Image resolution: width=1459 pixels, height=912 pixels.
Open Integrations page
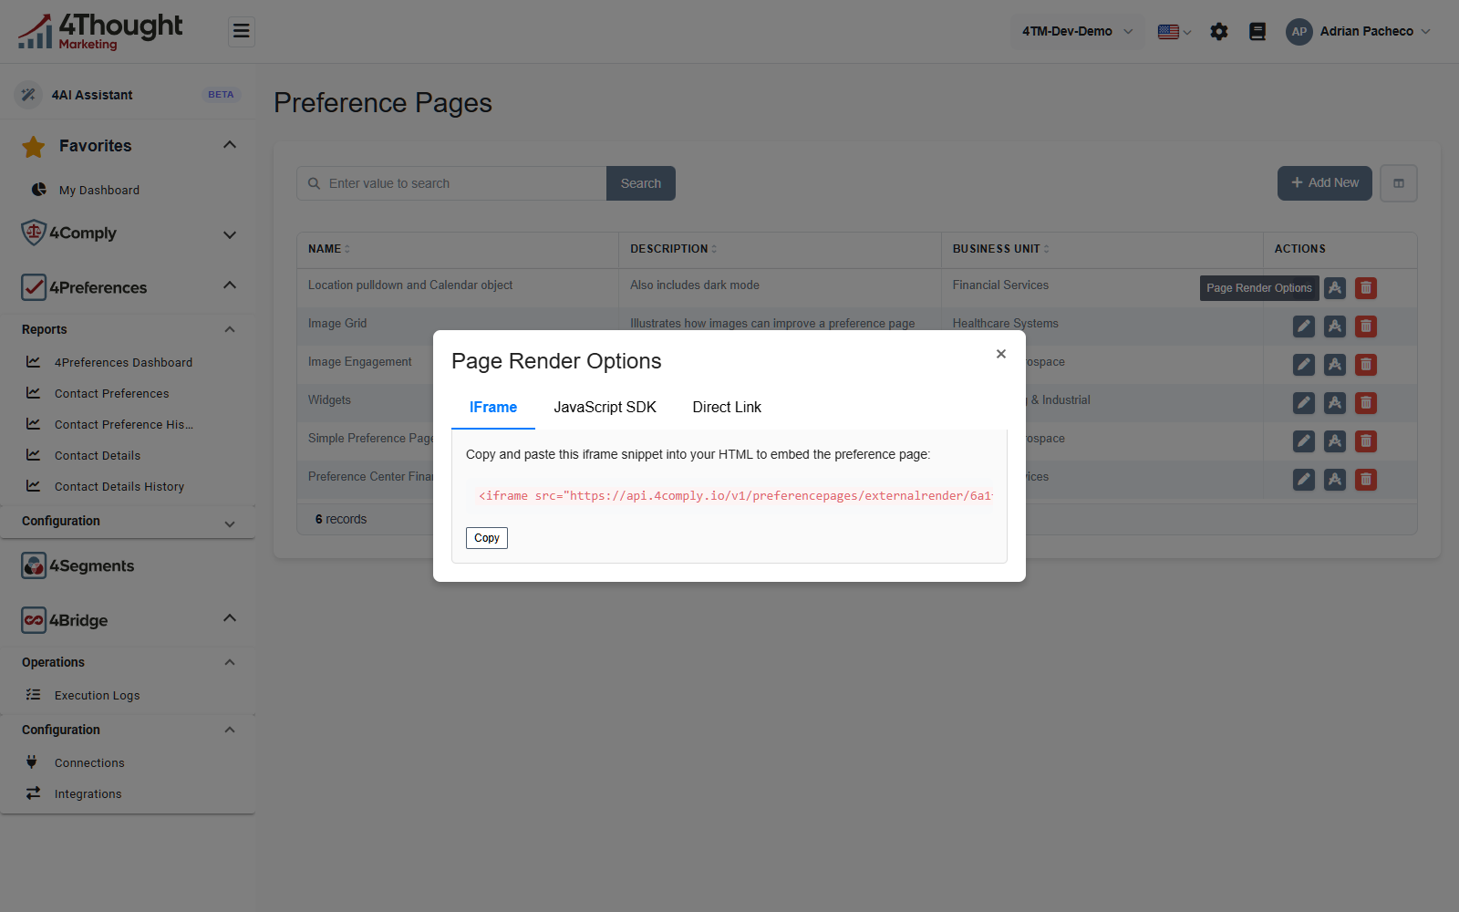(88, 793)
